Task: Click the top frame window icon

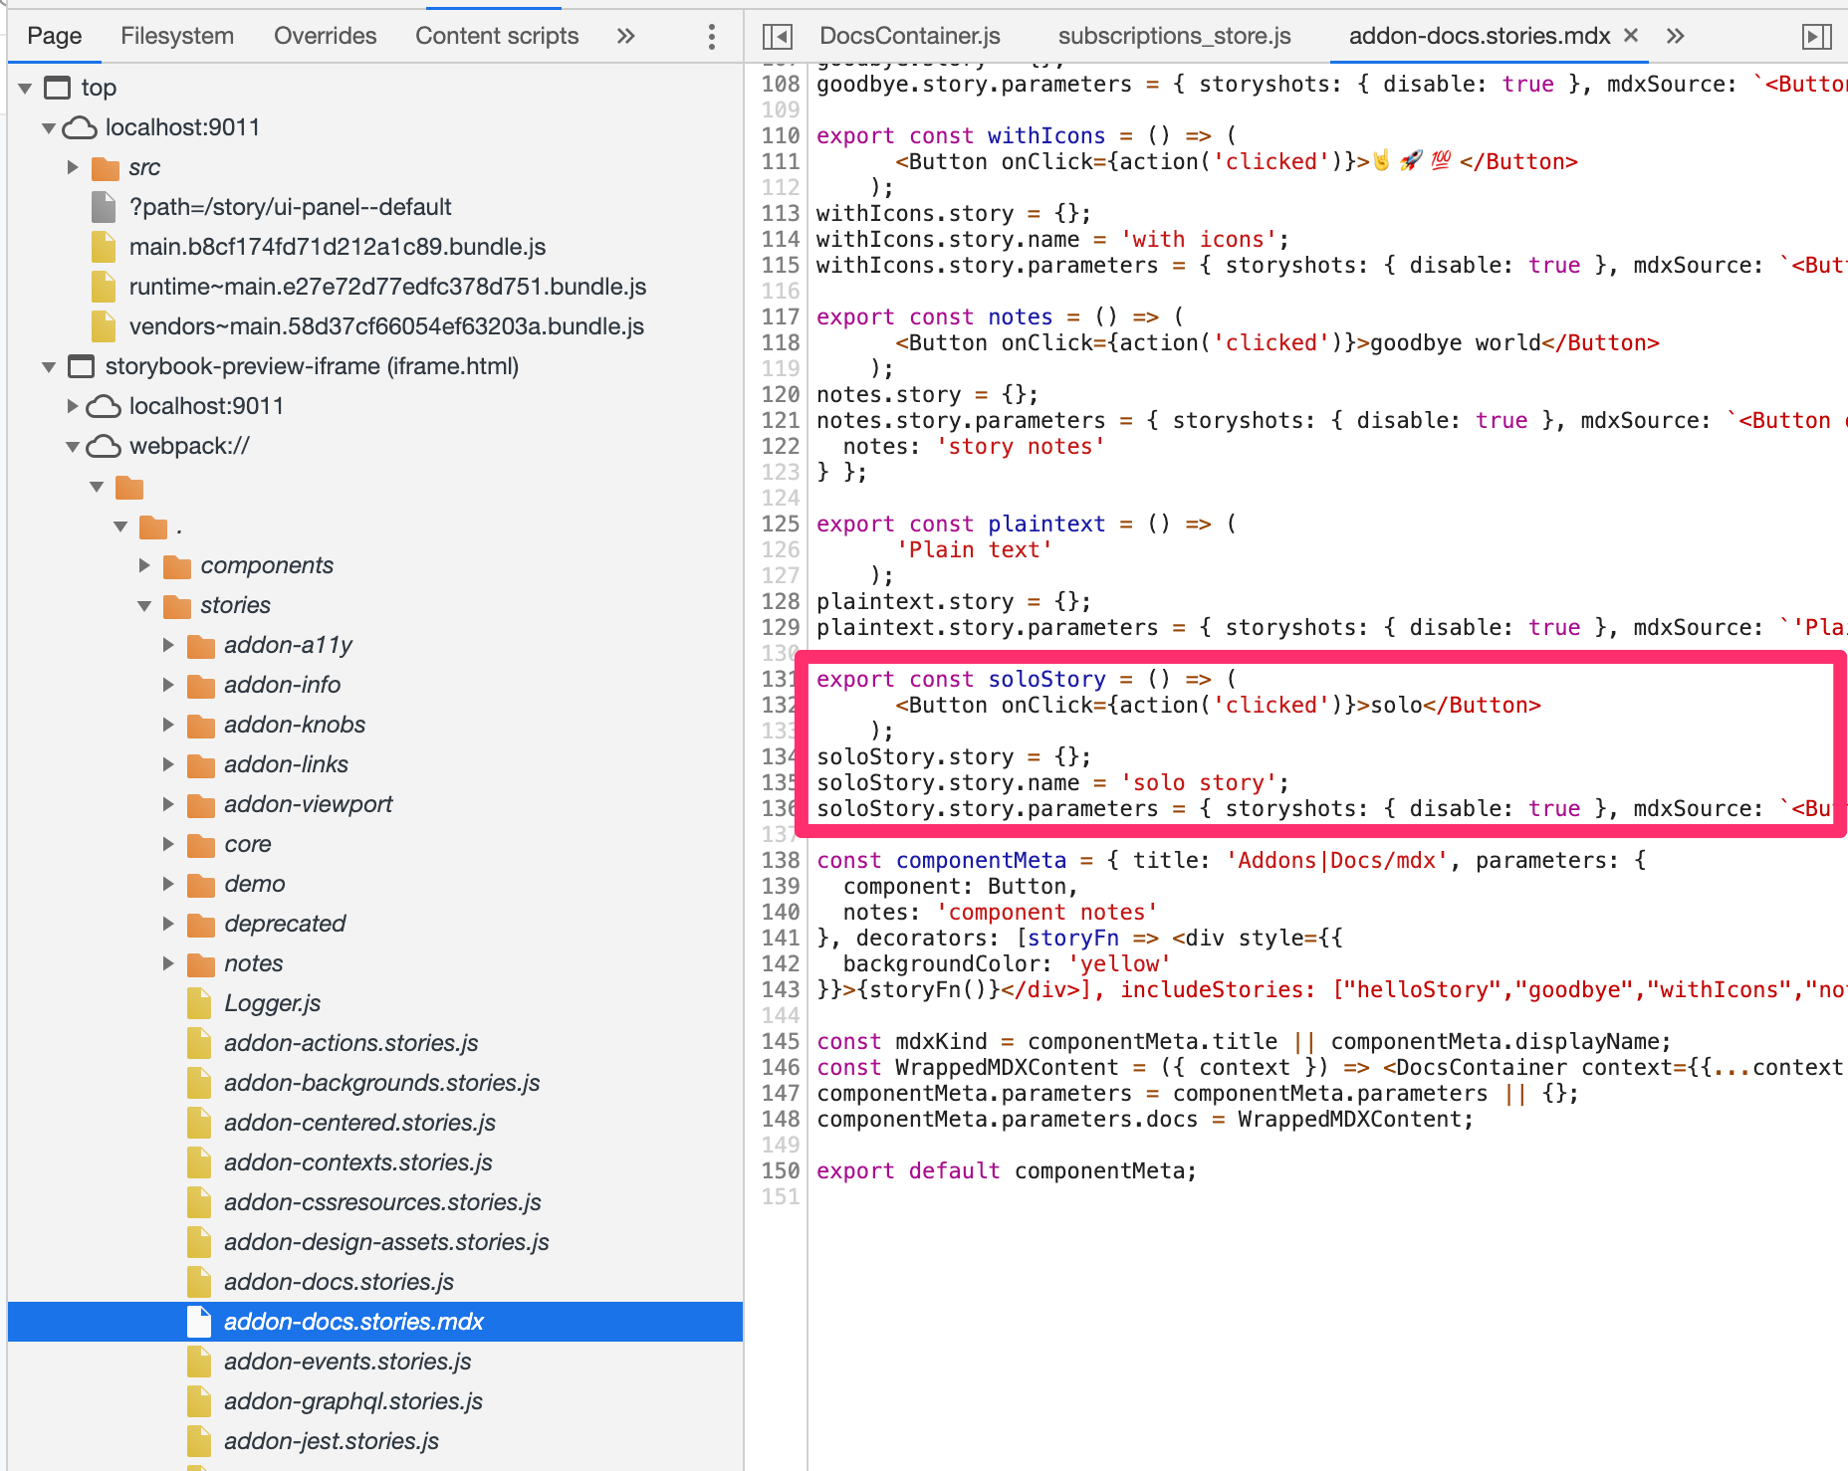Action: tap(58, 88)
